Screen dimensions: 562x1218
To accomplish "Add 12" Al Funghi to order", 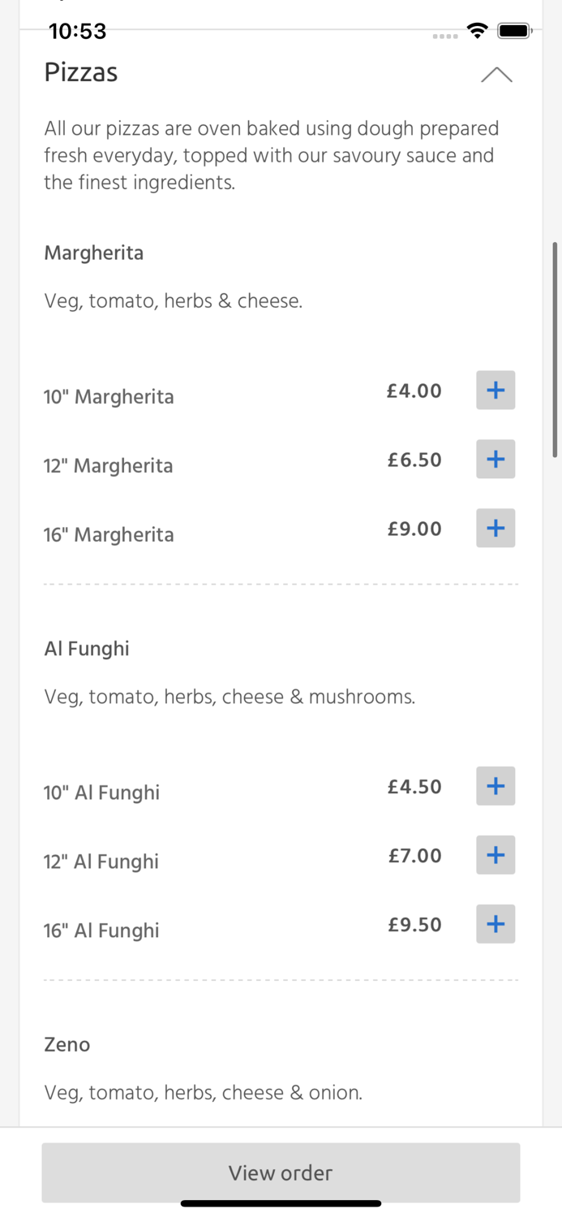I will 495,854.
